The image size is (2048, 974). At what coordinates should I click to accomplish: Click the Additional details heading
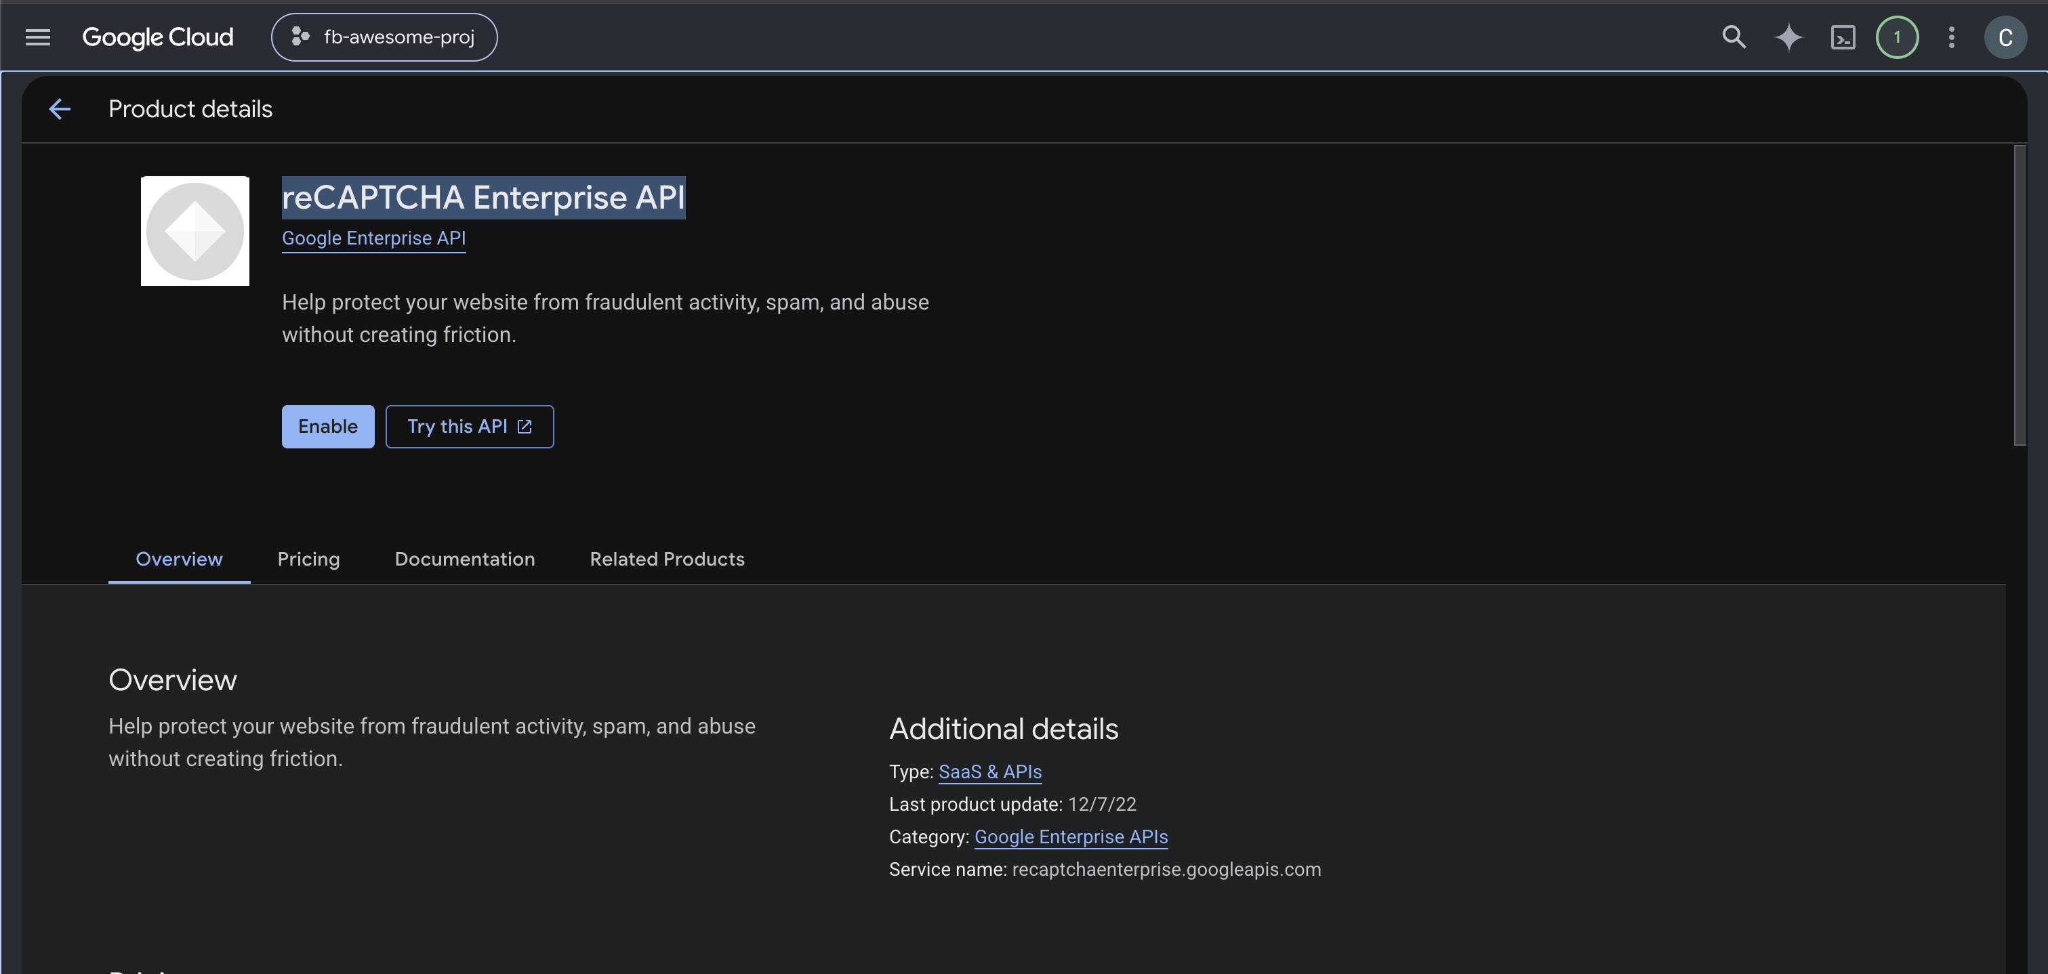coord(1003,729)
